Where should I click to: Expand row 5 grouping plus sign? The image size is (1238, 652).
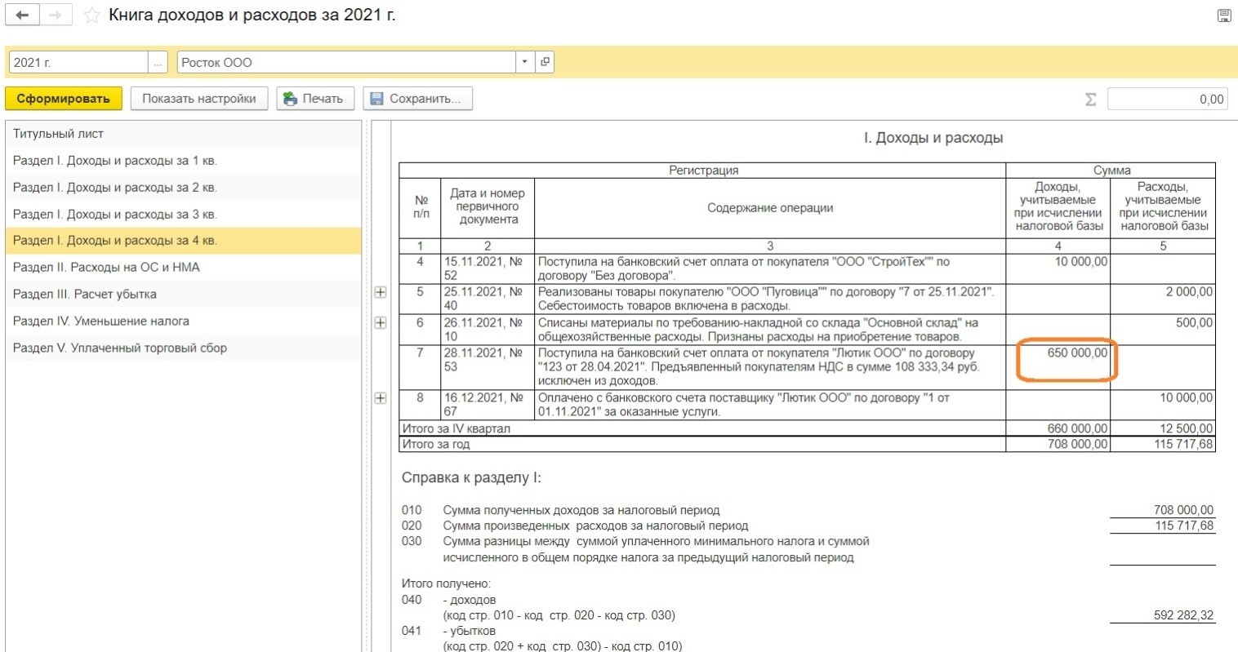click(x=380, y=292)
